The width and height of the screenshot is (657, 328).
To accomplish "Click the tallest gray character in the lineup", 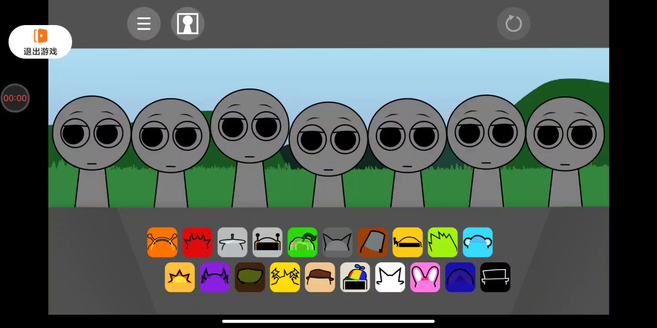I will coord(250,137).
